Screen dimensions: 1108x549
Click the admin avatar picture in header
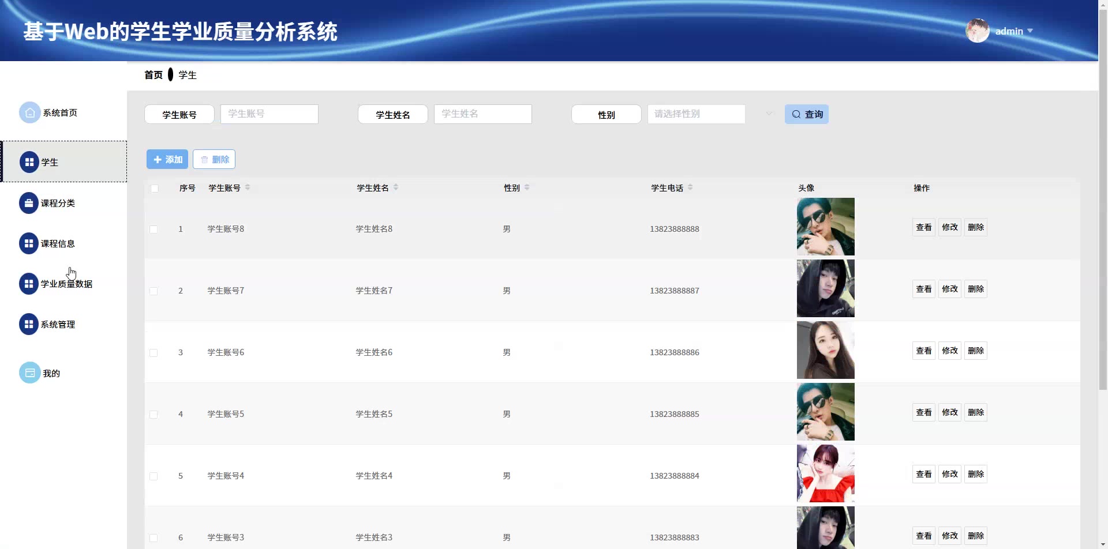pyautogui.click(x=977, y=31)
